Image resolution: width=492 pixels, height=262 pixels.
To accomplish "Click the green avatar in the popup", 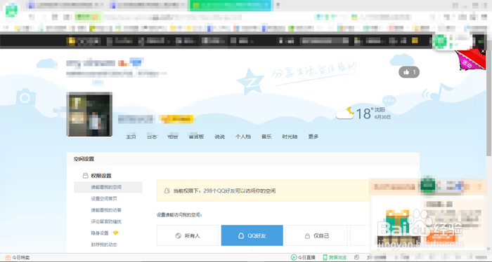I will coord(427,186).
